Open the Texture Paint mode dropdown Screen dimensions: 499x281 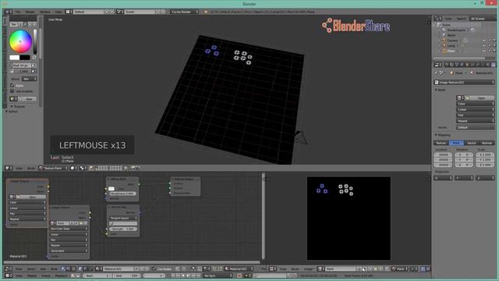coord(53,168)
